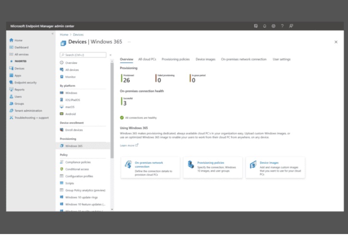This screenshot has width=348, height=235.
Task: Switch to the All cloud PCs tab
Action: pos(147,59)
